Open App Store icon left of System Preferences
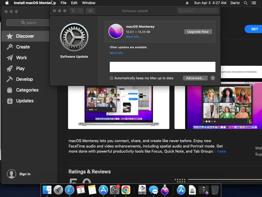Image resolution: width=262 pixels, height=197 pixels. pos(103,190)
